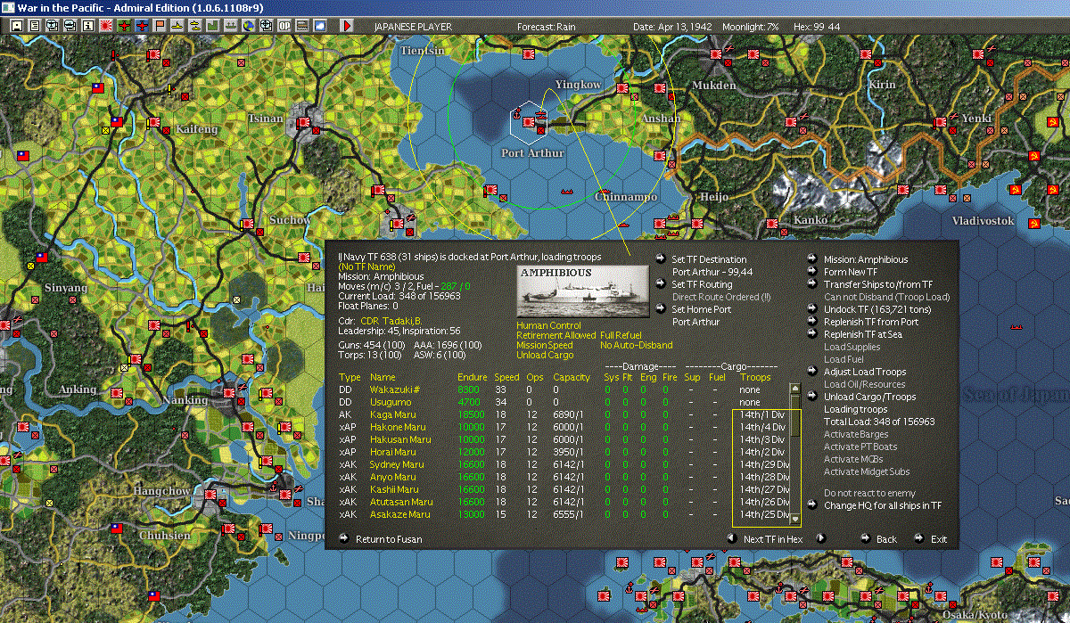Open the red plane on blue background icon
Image resolution: width=1070 pixels, height=623 pixels.
(142, 26)
